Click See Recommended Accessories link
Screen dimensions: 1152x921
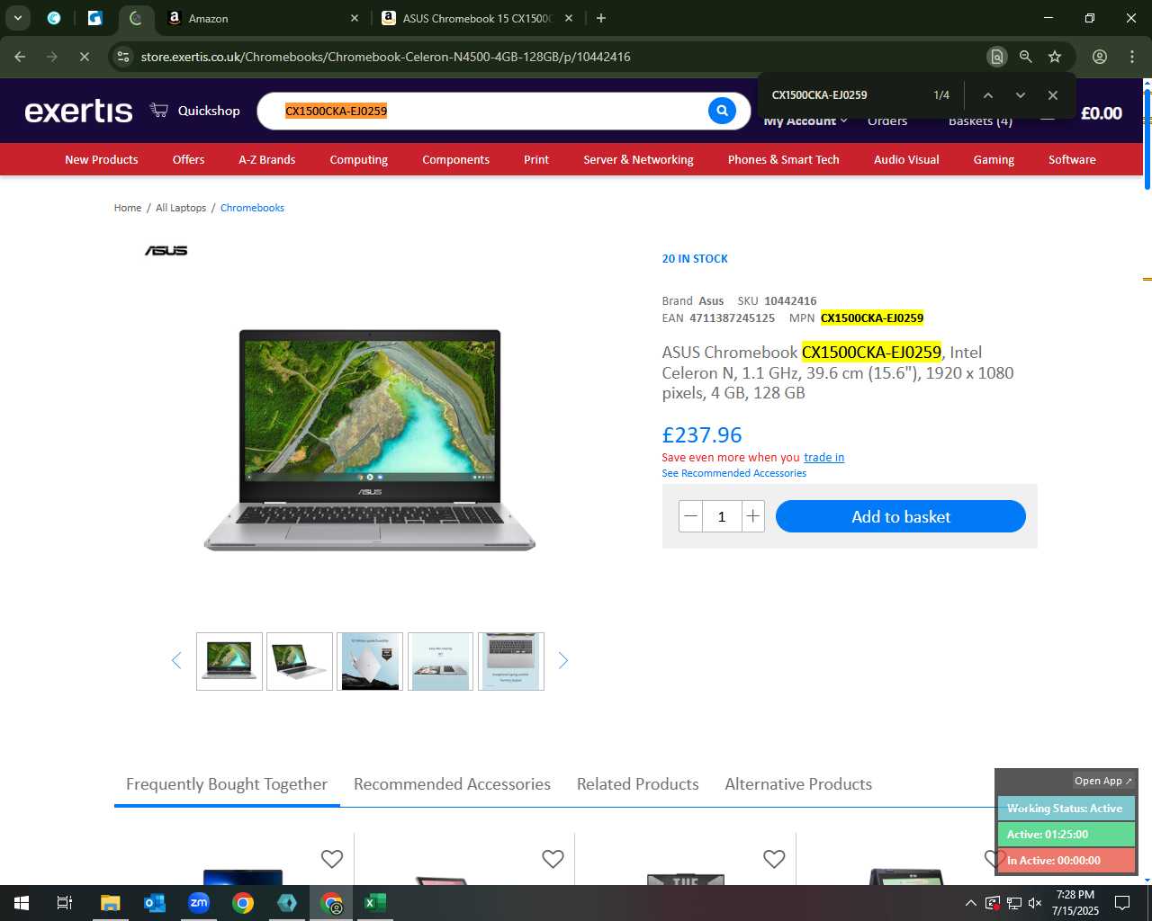pos(733,473)
